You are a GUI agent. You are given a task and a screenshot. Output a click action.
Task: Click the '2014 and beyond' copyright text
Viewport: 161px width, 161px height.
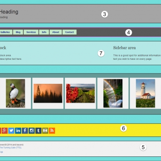click(x=15, y=145)
